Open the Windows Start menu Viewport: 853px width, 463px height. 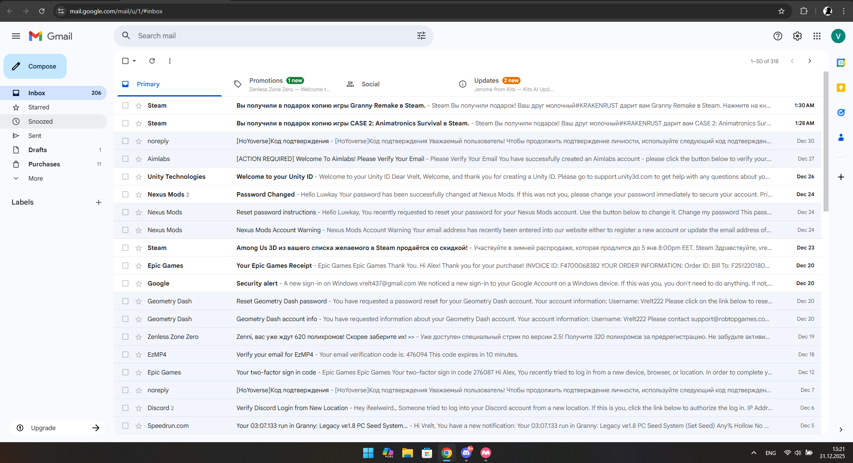point(368,453)
